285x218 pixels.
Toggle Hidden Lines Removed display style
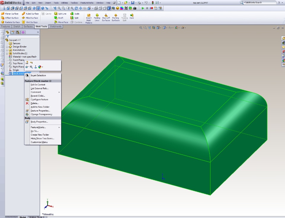click(105, 8)
